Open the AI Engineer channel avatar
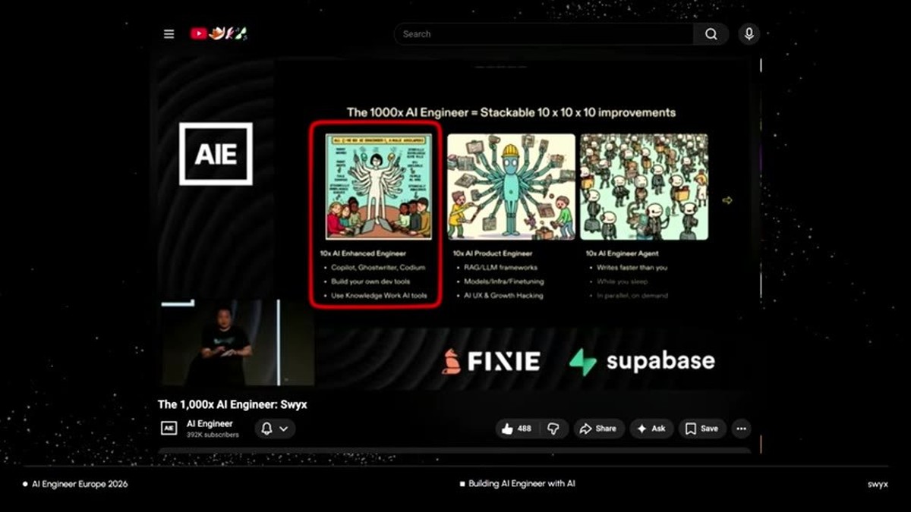The height and width of the screenshot is (512, 911). [169, 429]
